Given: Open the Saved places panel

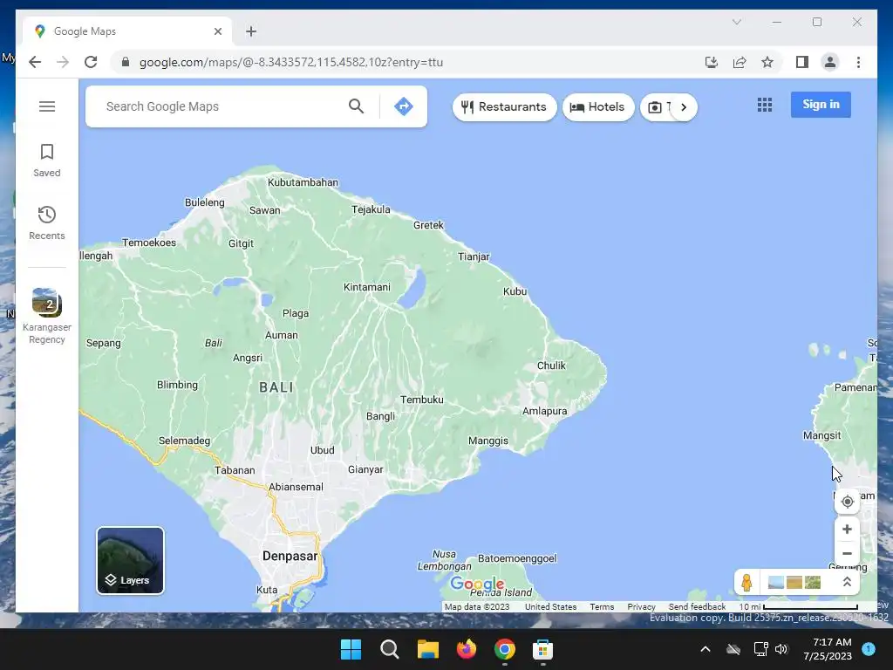Looking at the screenshot, I should pos(47,161).
